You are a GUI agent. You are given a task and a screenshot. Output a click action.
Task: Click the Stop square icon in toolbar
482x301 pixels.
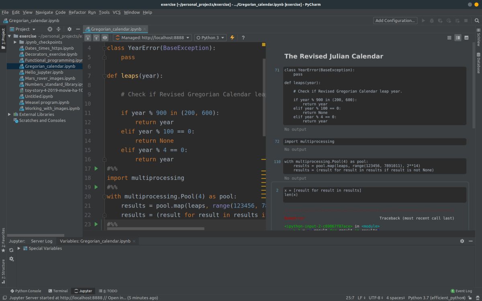(x=466, y=20)
